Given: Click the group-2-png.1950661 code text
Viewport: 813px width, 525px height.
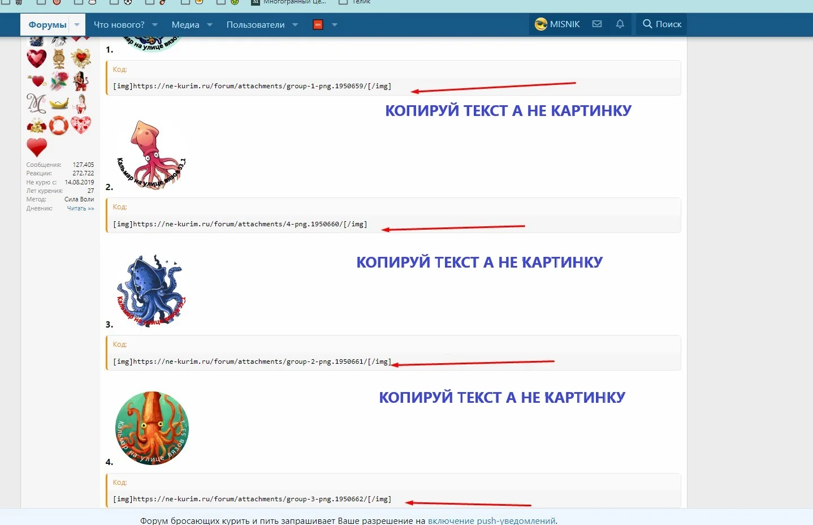Looking at the screenshot, I should pyautogui.click(x=252, y=362).
